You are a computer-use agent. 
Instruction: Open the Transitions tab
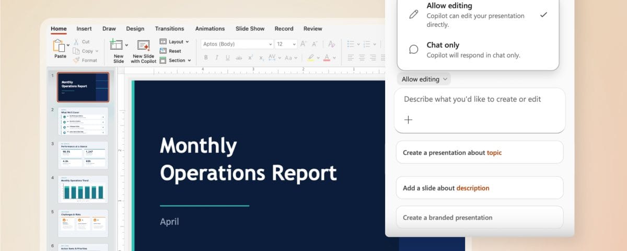tap(169, 29)
